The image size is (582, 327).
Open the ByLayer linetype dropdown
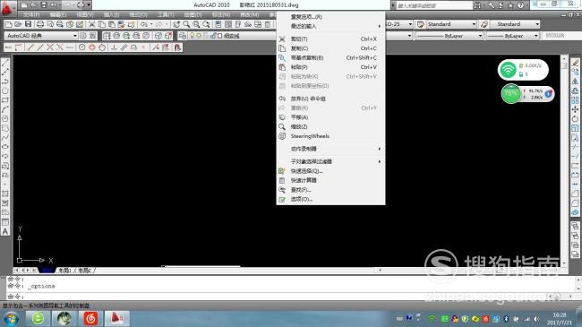449,36
